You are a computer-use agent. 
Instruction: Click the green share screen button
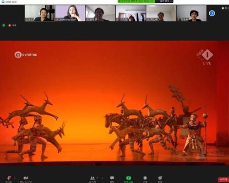[128, 179]
